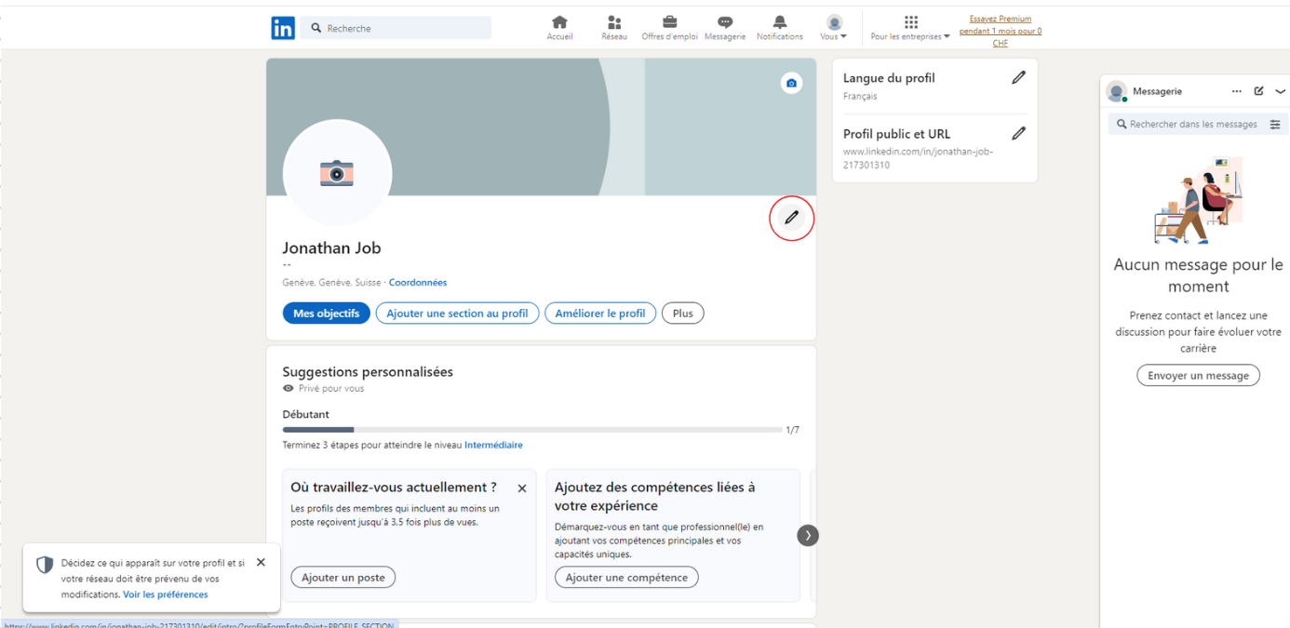Open the Réseau network icon
Screen dimensions: 1290x628
[x=614, y=23]
